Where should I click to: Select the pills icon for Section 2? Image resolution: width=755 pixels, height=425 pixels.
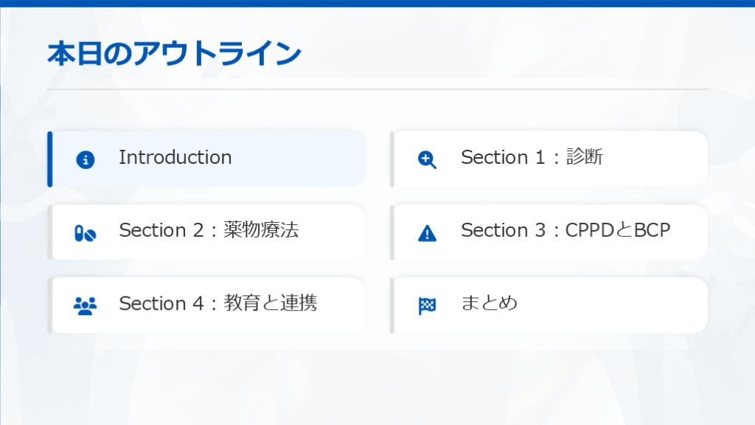[x=86, y=233]
